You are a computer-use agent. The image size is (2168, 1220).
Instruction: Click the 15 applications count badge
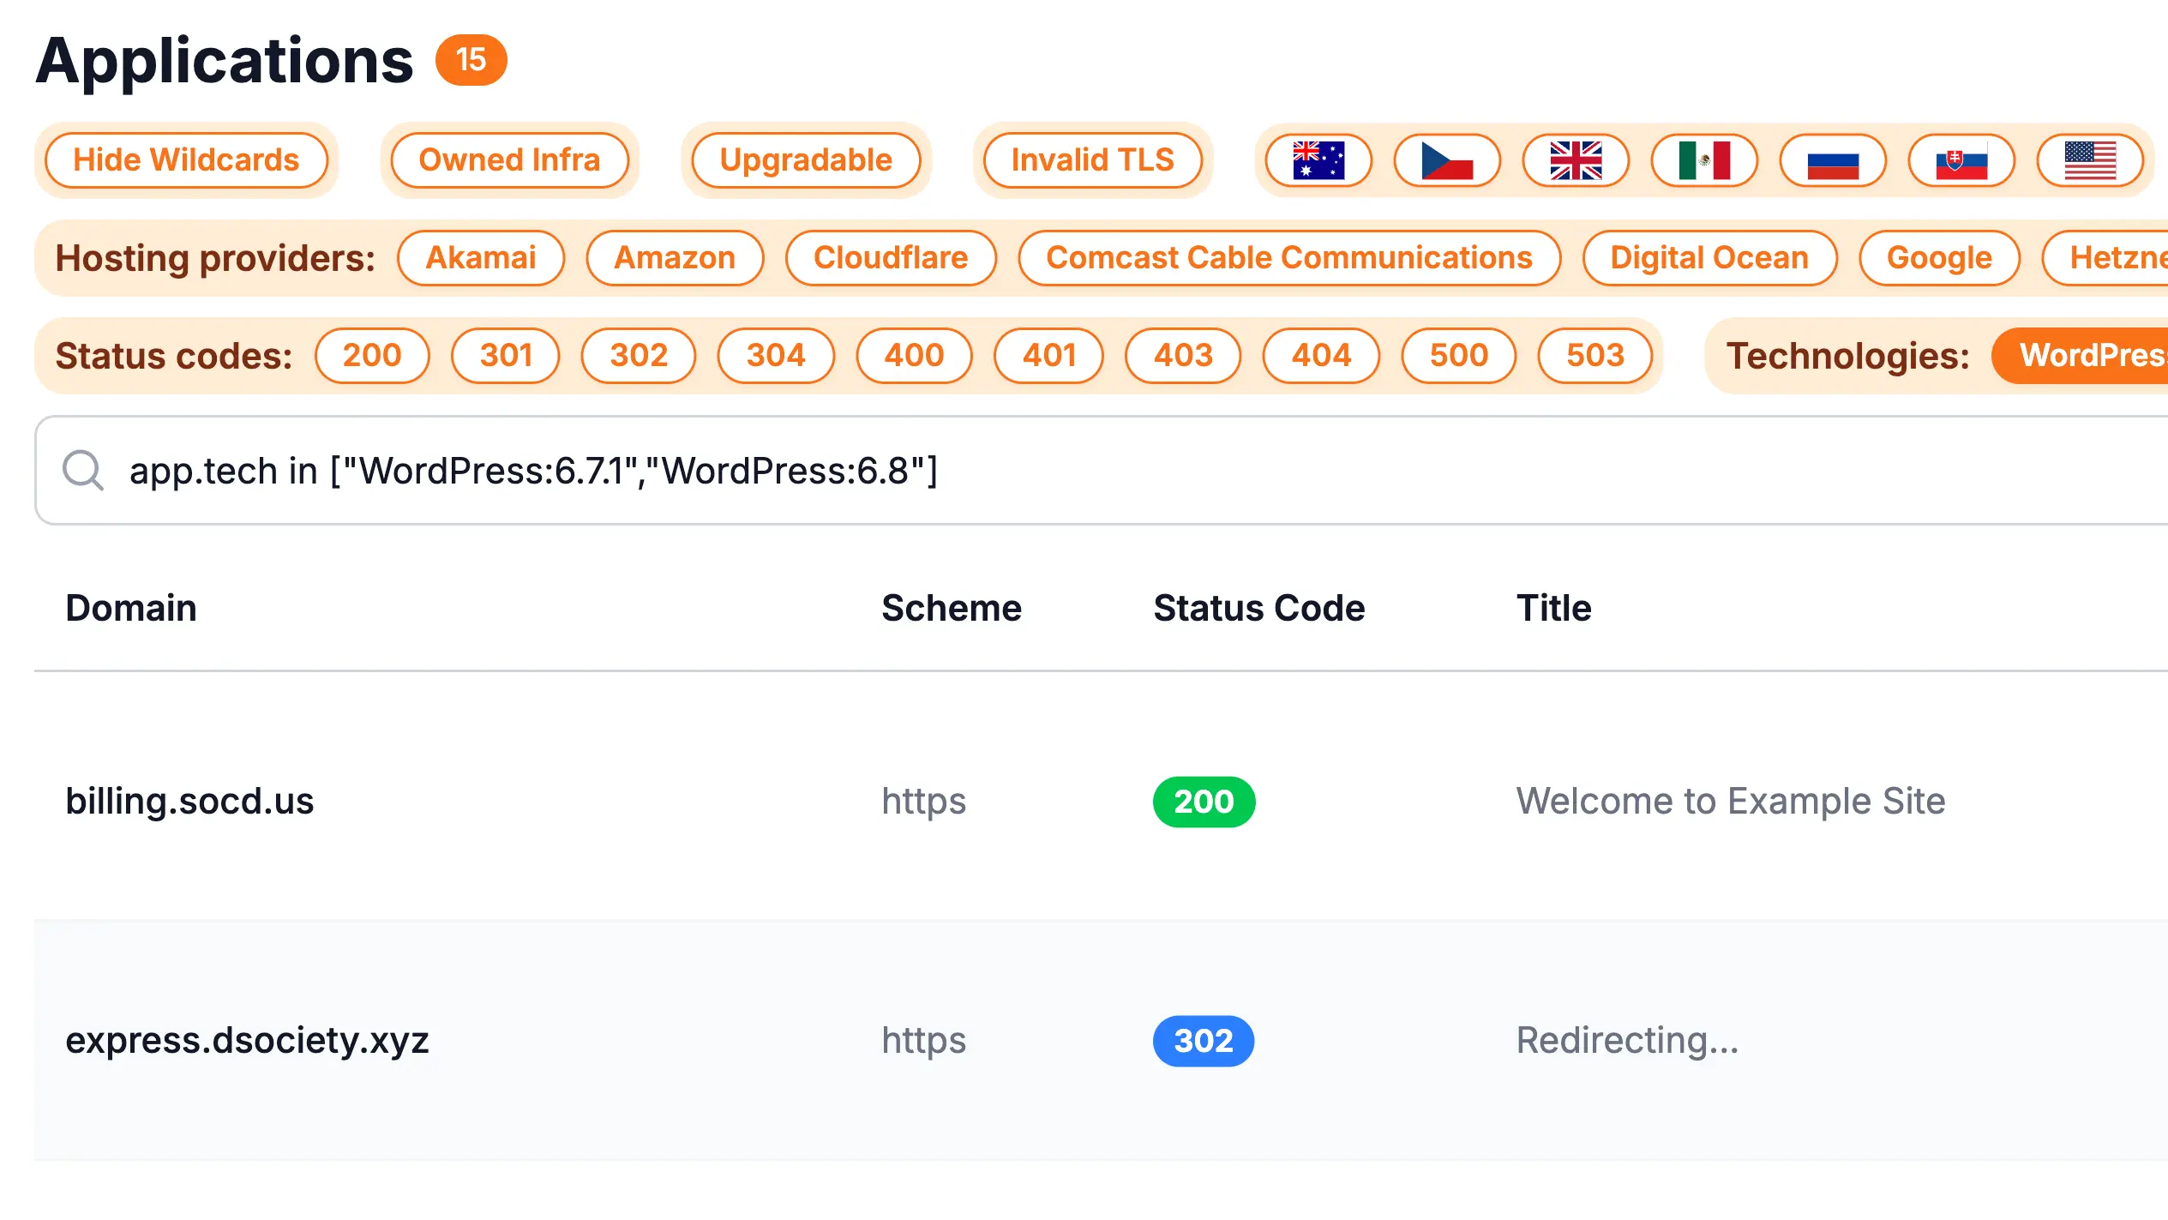point(471,60)
